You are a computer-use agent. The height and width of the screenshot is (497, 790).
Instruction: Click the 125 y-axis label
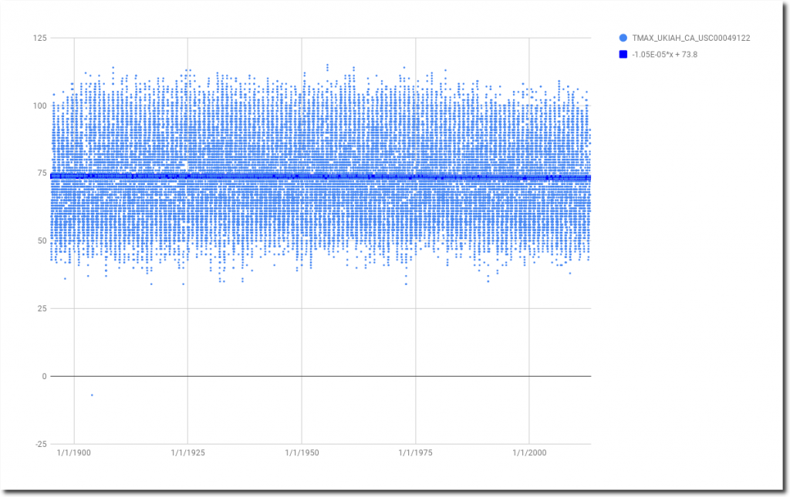coord(39,38)
